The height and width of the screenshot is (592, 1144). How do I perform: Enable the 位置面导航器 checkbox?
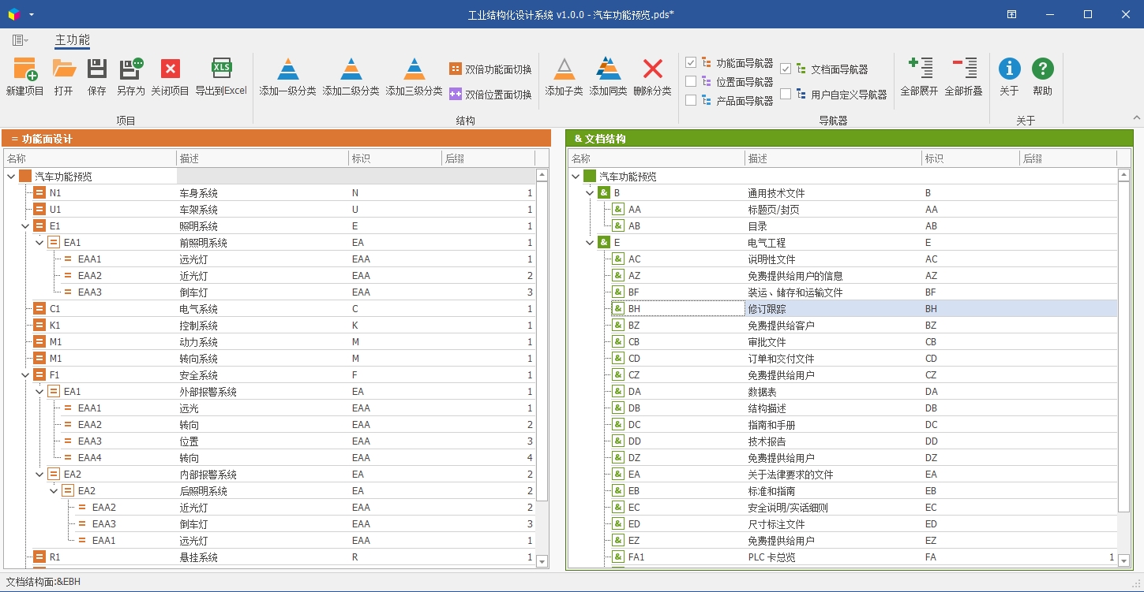[691, 81]
